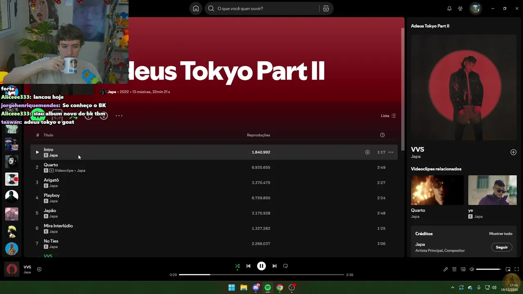523x294 pixels.
Task: Open the browse icon beside the search field
Action: click(x=326, y=9)
